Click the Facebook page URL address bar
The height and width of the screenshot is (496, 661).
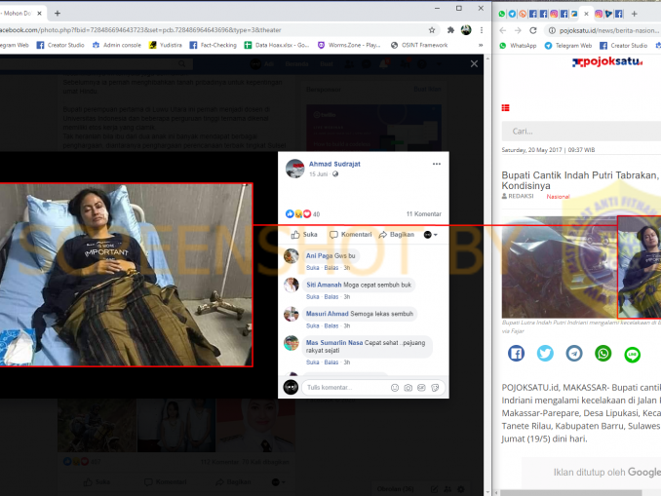(211, 30)
